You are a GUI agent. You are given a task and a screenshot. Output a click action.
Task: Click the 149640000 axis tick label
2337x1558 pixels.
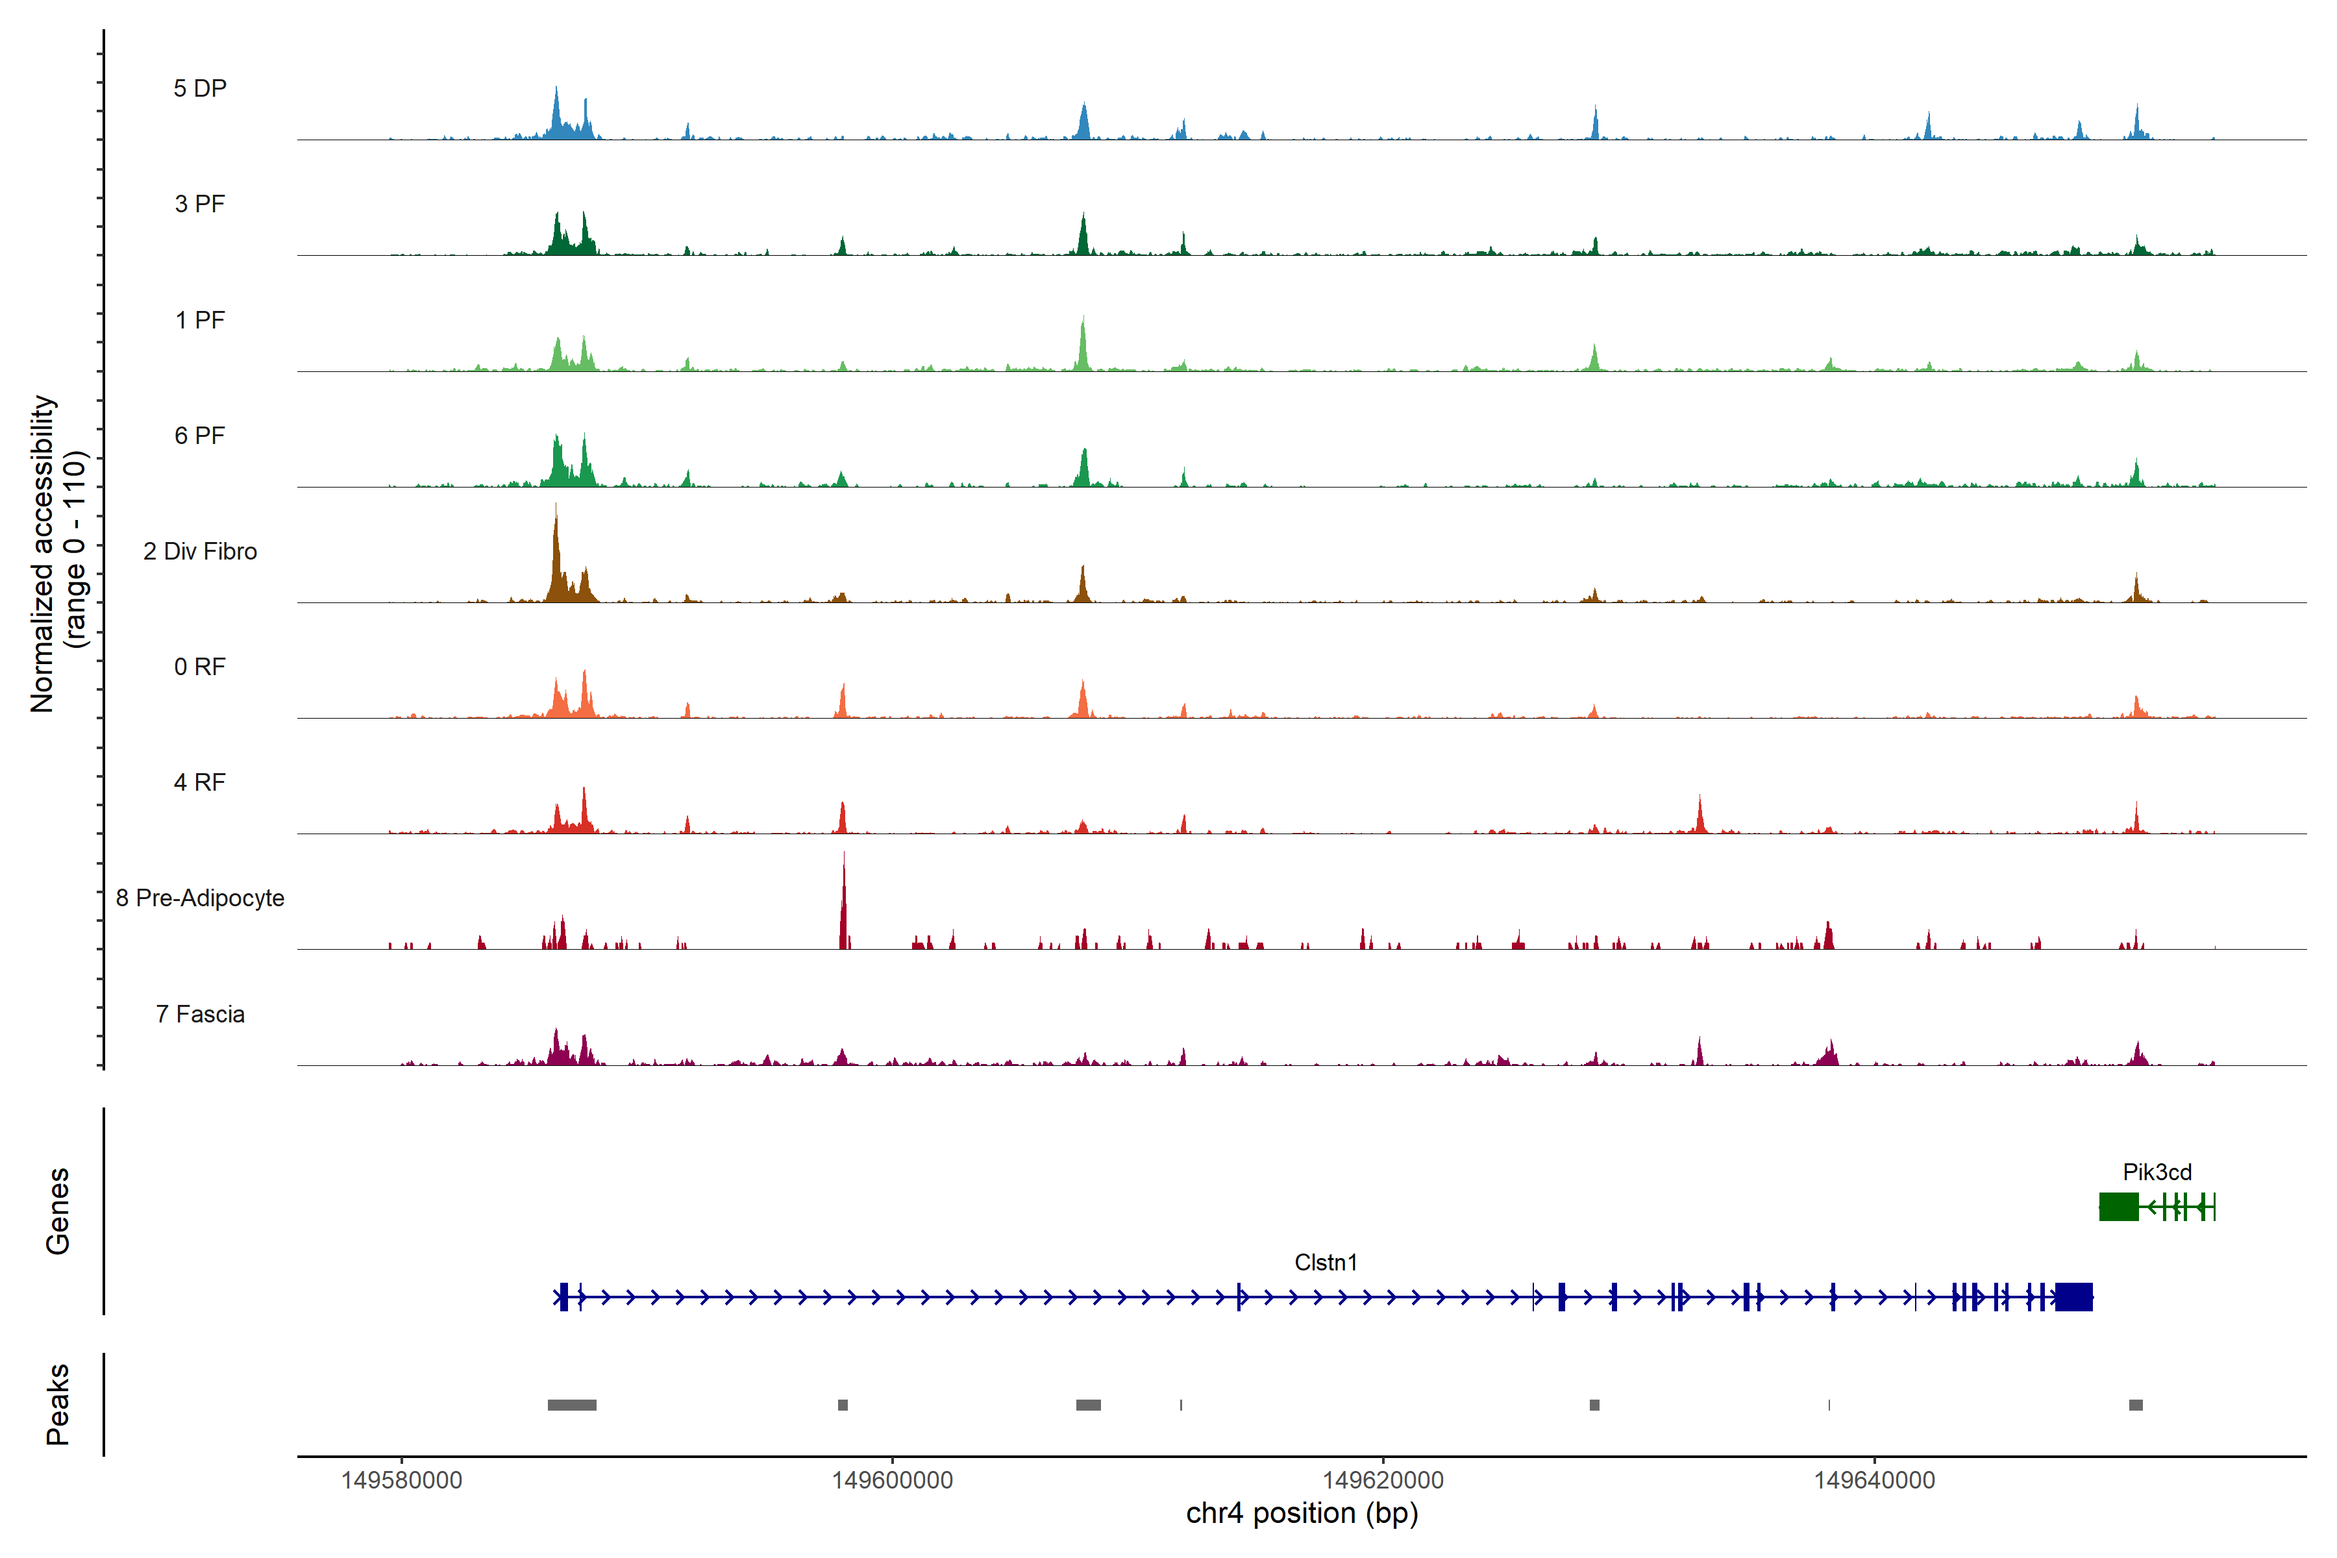pyautogui.click(x=1874, y=1481)
